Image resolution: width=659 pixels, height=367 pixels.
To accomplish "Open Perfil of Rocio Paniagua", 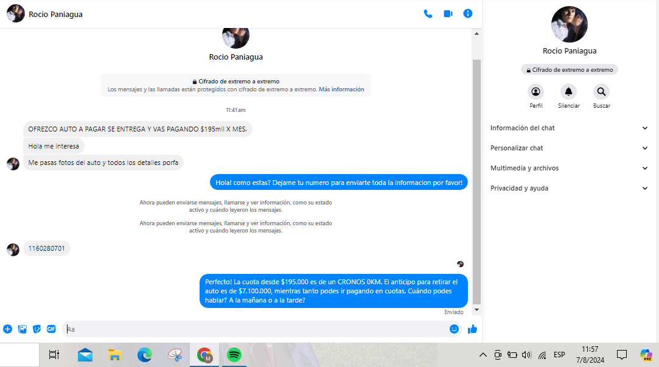I will click(536, 93).
